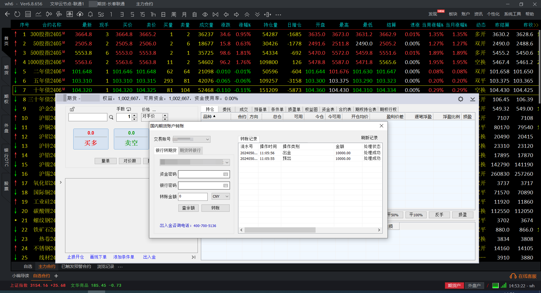The width and height of the screenshot is (541, 293).
Task: Select the 15-minute period item
Action: (143, 14)
